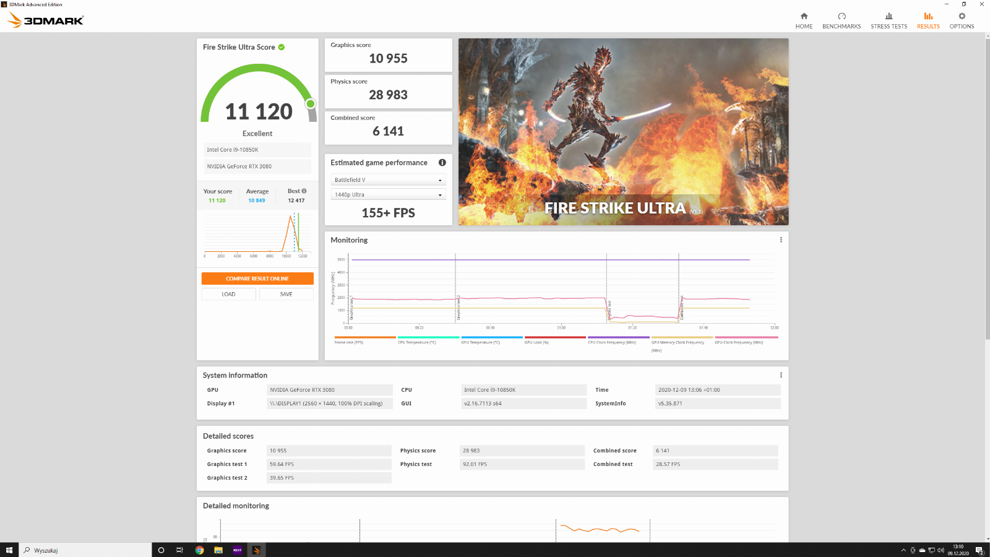This screenshot has width=990, height=557.
Task: Open System information three-dot menu
Action: tap(781, 375)
